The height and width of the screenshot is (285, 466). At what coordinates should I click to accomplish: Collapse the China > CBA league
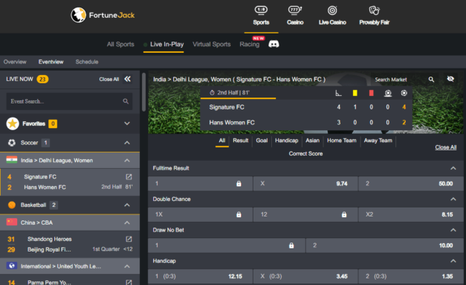click(127, 222)
